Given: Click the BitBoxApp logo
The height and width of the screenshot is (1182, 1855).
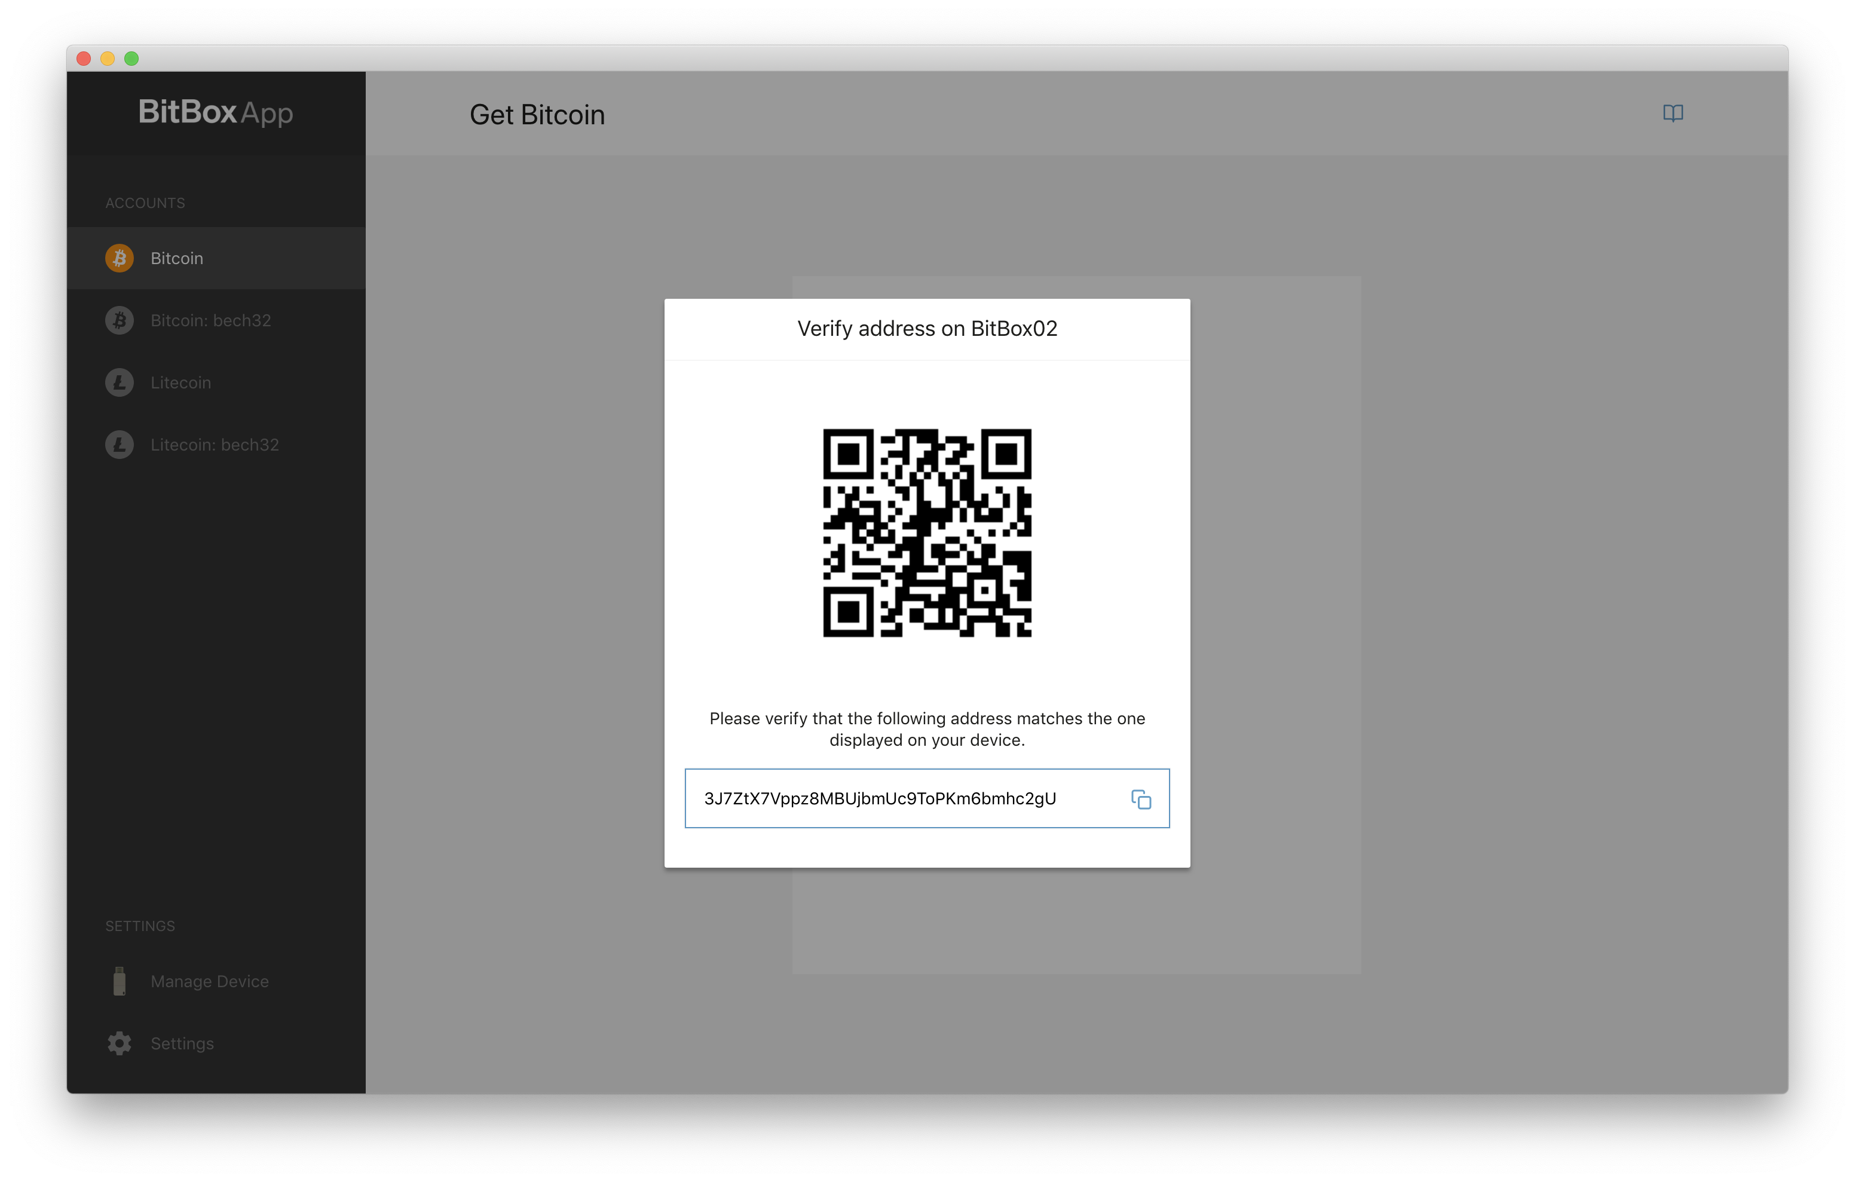Looking at the screenshot, I should (x=216, y=112).
